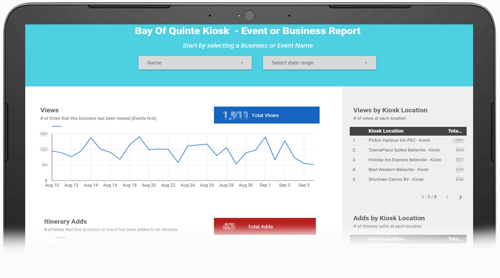The width and height of the screenshot is (500, 278).
Task: Click the Total Adds scorecard
Action: pyautogui.click(x=265, y=226)
